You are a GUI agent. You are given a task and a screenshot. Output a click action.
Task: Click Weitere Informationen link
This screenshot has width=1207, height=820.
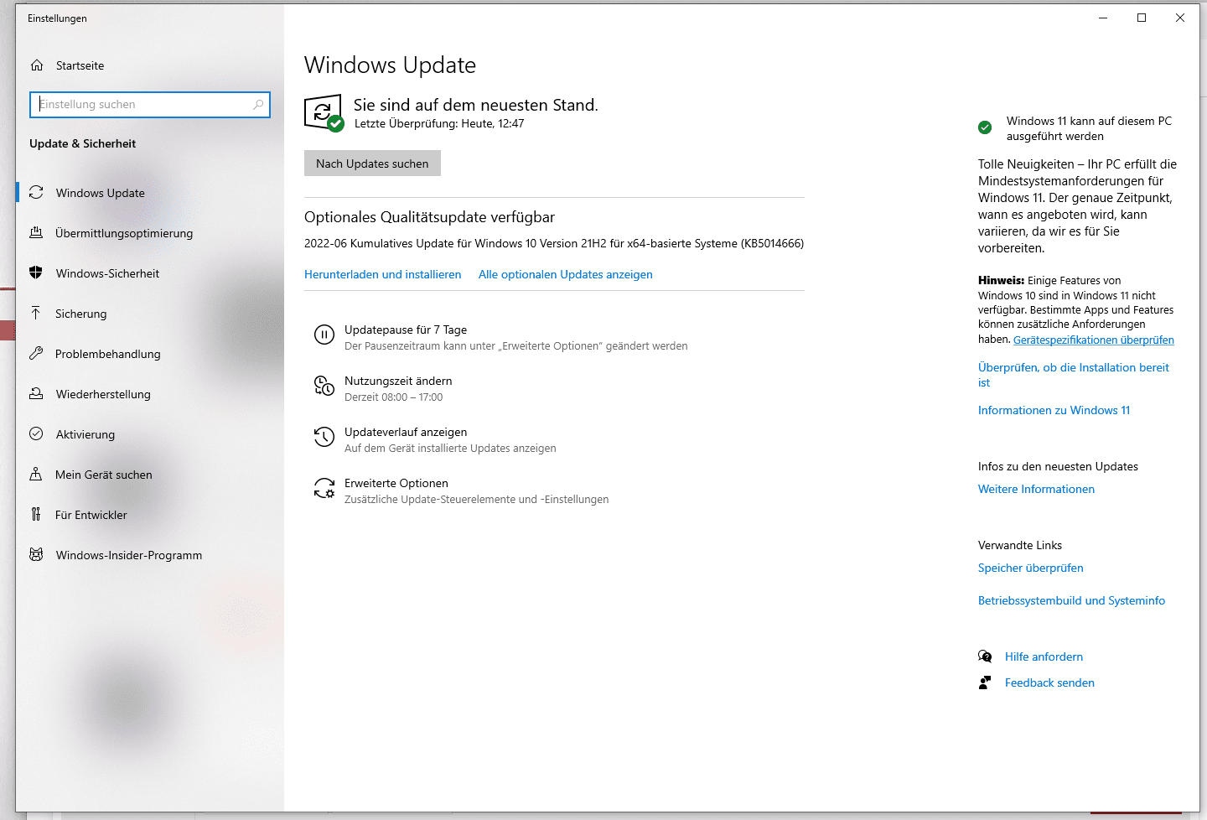pyautogui.click(x=1036, y=489)
